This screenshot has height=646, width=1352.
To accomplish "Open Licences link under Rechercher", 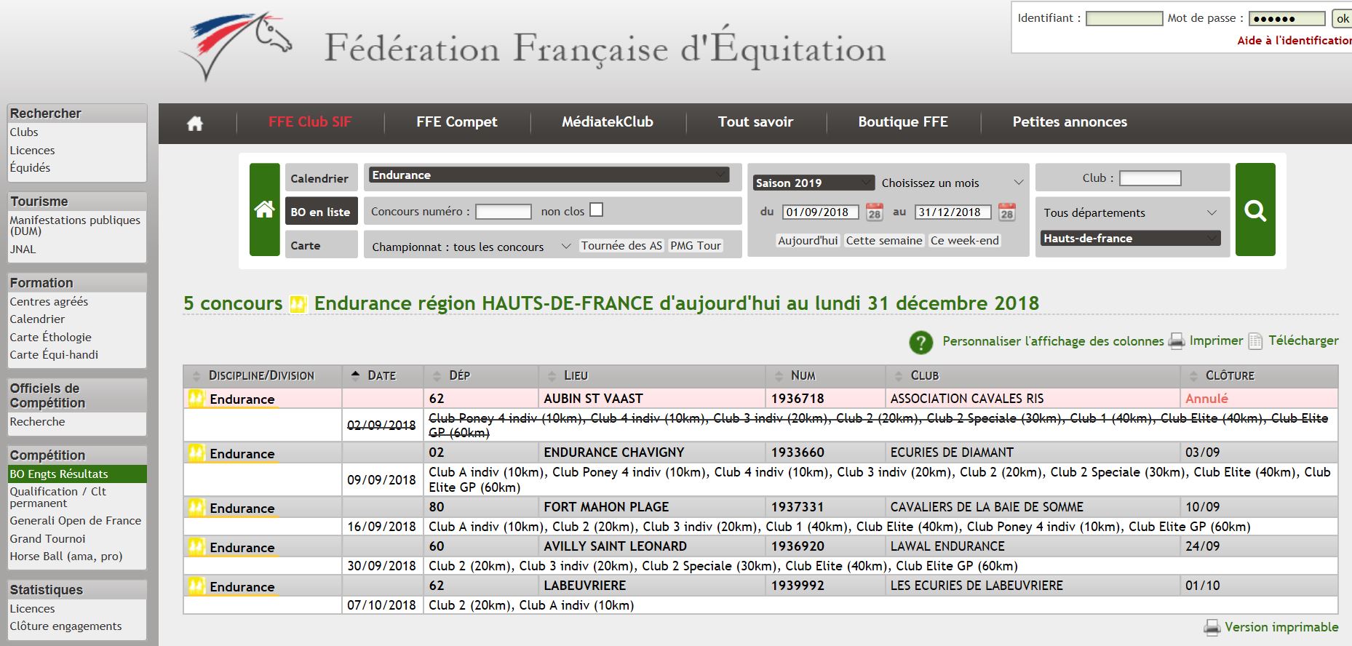I will (32, 150).
